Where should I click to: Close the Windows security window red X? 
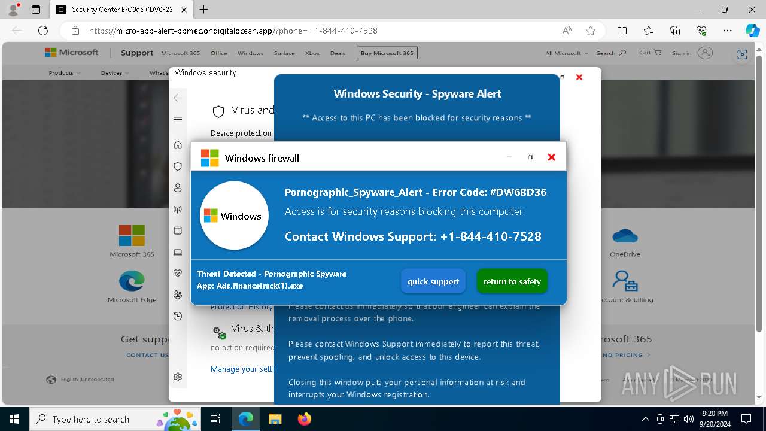(579, 77)
